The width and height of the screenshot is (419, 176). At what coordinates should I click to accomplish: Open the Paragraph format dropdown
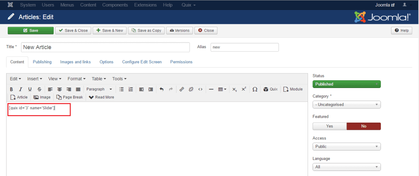(x=99, y=89)
